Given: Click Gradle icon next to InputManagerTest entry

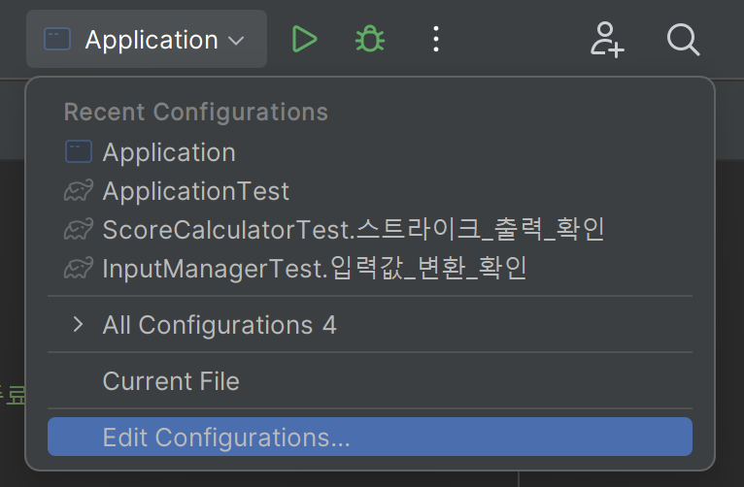Looking at the screenshot, I should (79, 269).
